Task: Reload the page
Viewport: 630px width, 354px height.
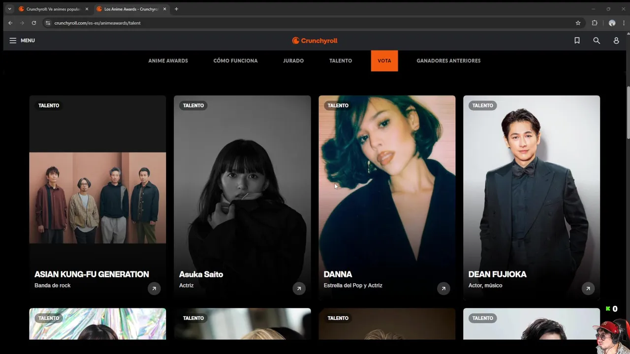Action: point(34,23)
